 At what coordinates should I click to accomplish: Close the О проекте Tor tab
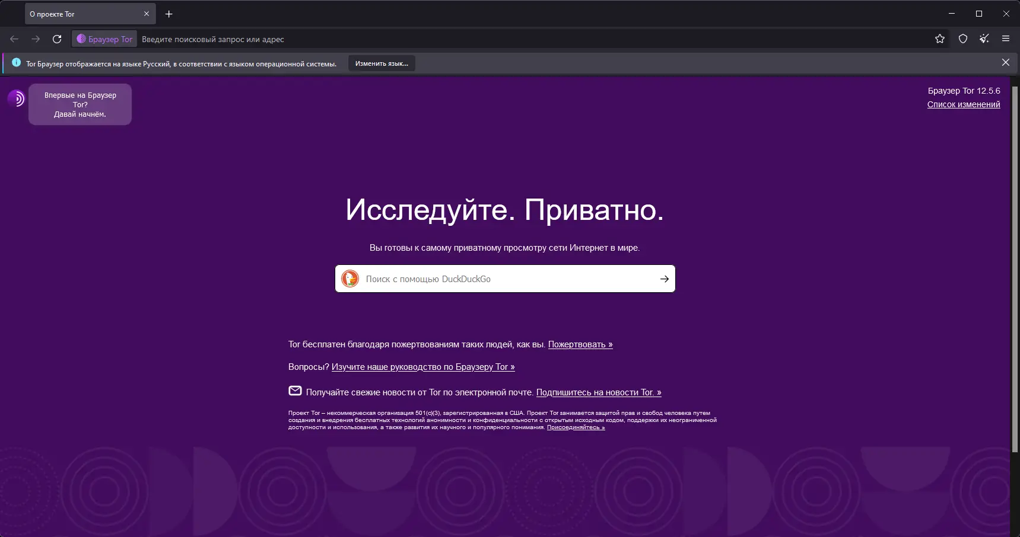coord(147,14)
